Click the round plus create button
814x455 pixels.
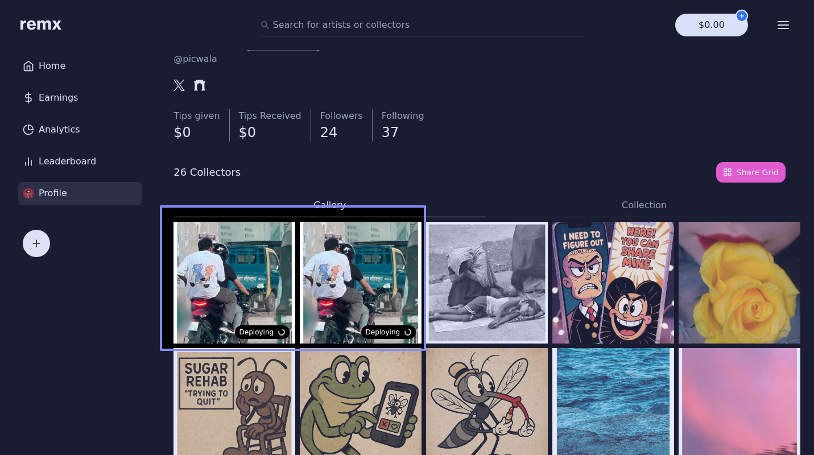click(x=36, y=243)
